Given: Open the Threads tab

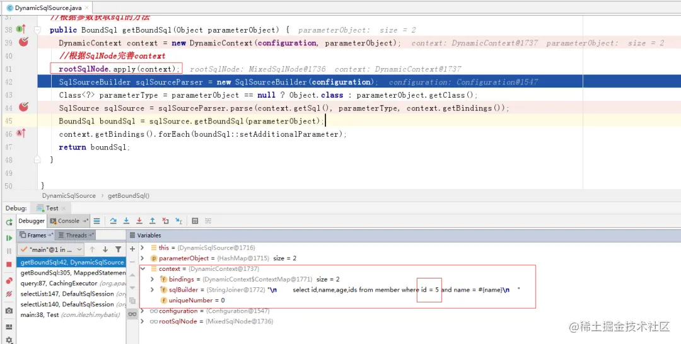Looking at the screenshot, I should click(76, 235).
